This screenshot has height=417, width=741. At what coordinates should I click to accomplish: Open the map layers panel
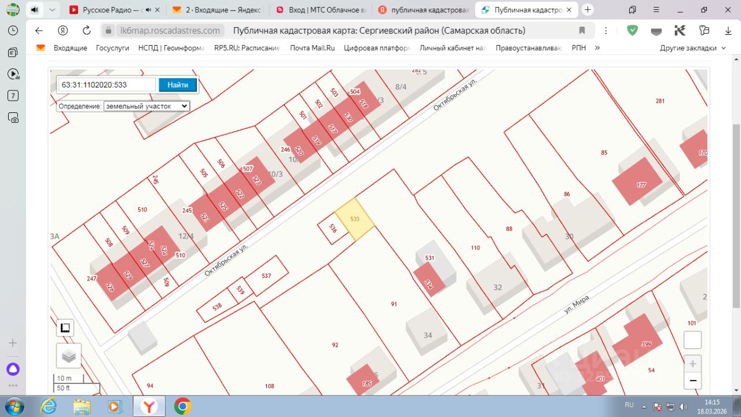(68, 355)
